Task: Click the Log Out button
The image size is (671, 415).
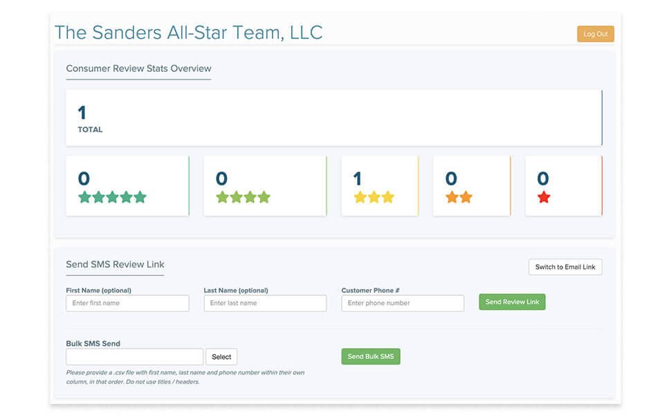Action: coord(595,33)
